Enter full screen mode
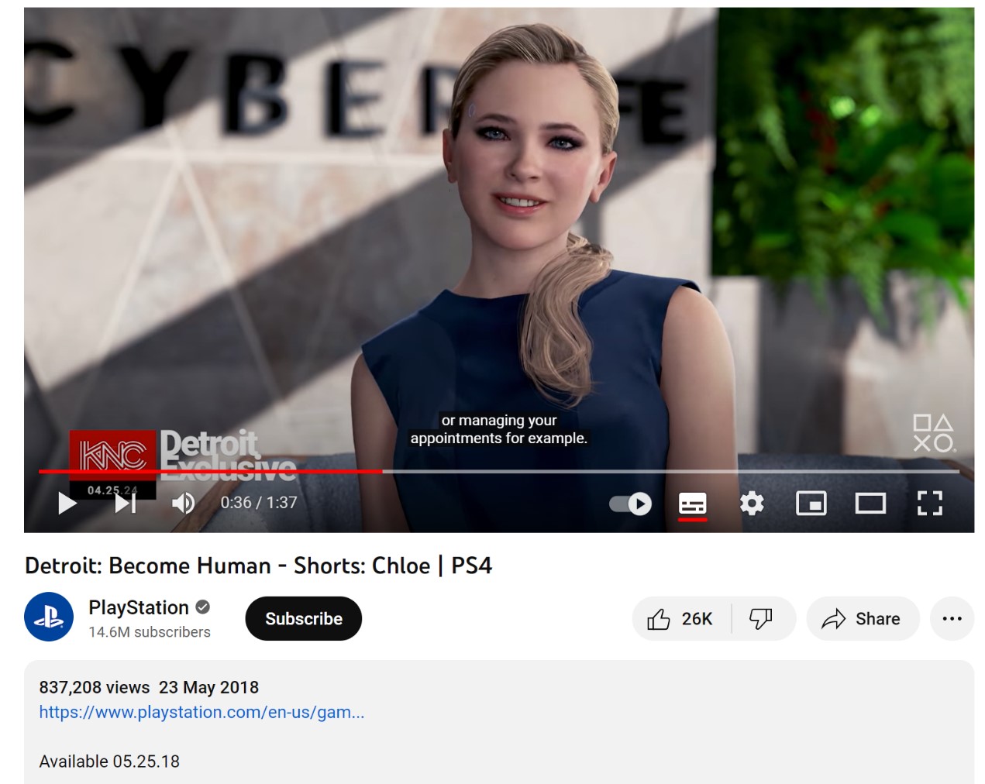The image size is (985, 784). coord(929,504)
